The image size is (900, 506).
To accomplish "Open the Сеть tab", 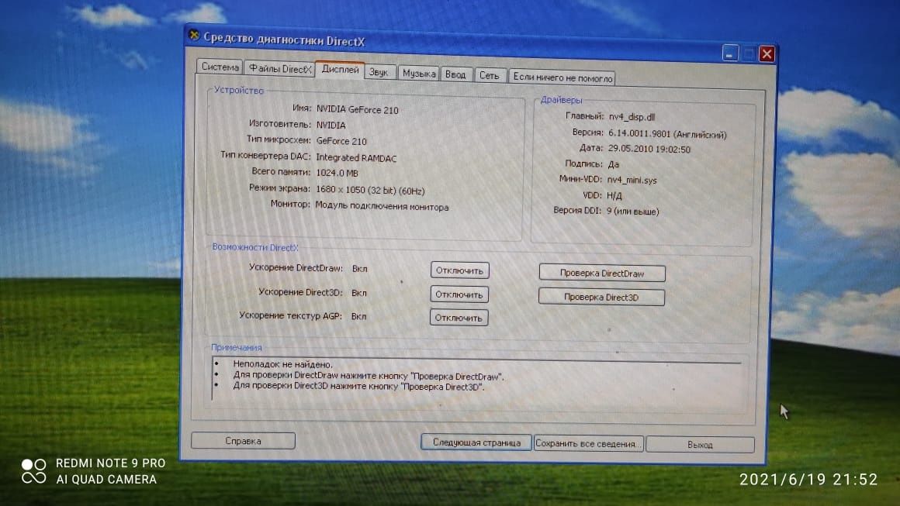I will click(x=490, y=76).
